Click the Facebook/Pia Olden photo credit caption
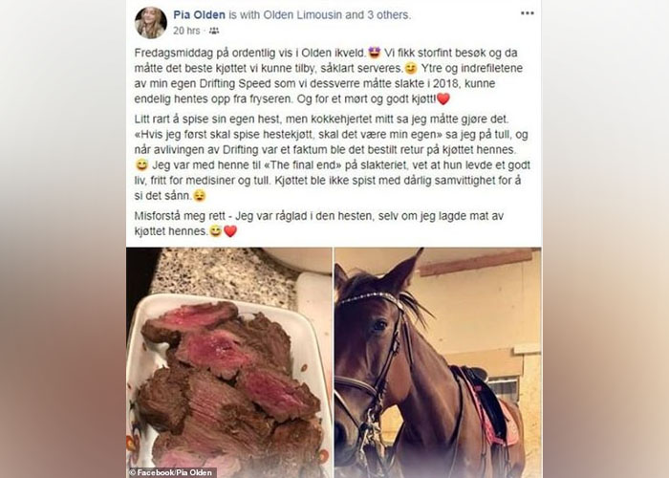Screen dimensions: 669x478 tap(172, 472)
